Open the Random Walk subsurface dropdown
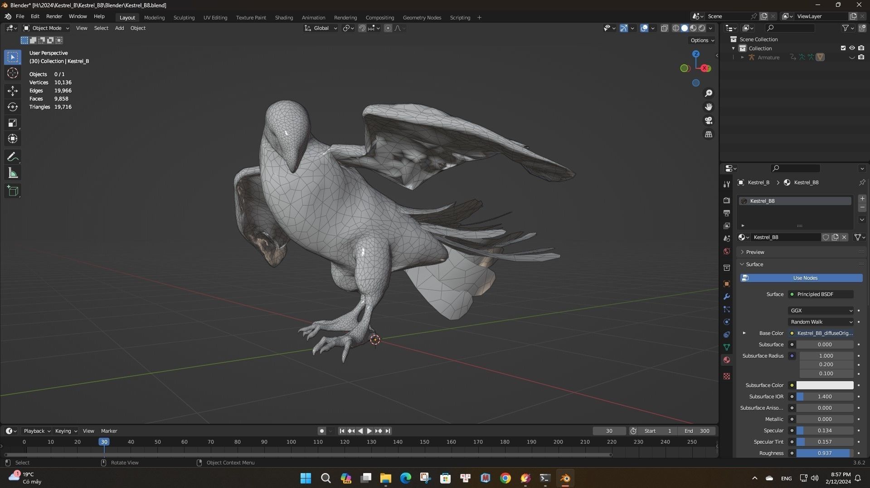 (x=821, y=322)
